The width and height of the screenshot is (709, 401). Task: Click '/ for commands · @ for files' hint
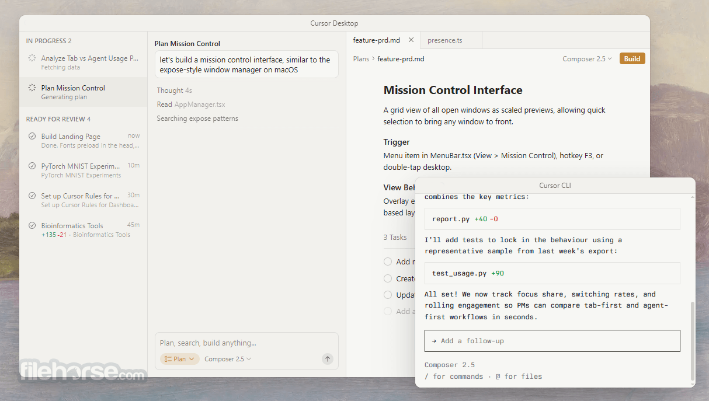pyautogui.click(x=483, y=376)
